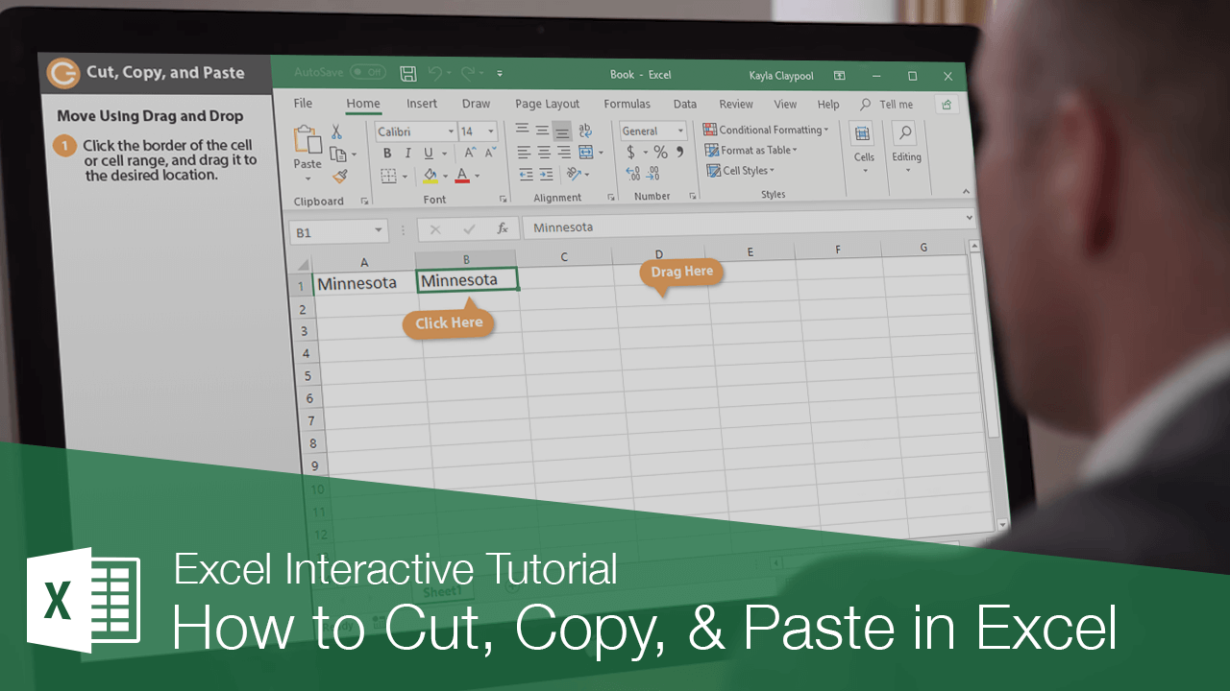
Task: Click the Font Color red swatch
Action: 460,180
